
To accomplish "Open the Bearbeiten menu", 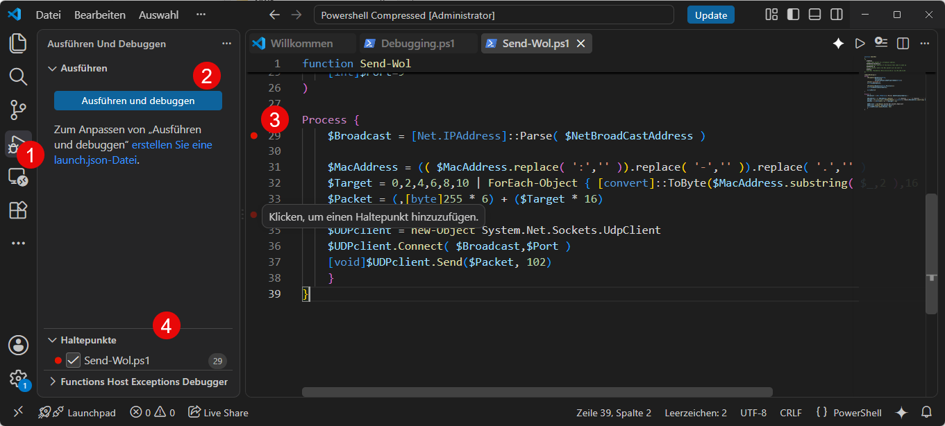I will point(100,15).
